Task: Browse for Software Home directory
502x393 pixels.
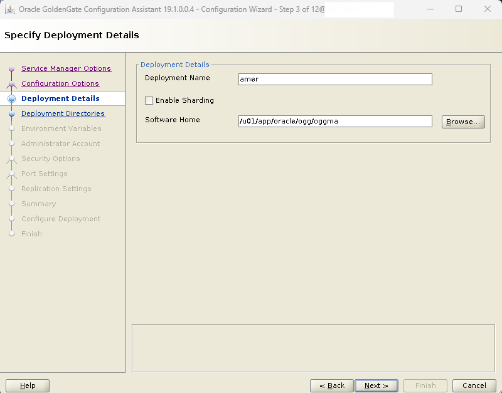Action: tap(463, 122)
